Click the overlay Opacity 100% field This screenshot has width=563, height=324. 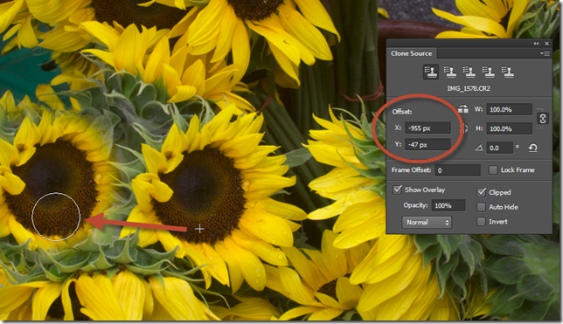(x=448, y=205)
